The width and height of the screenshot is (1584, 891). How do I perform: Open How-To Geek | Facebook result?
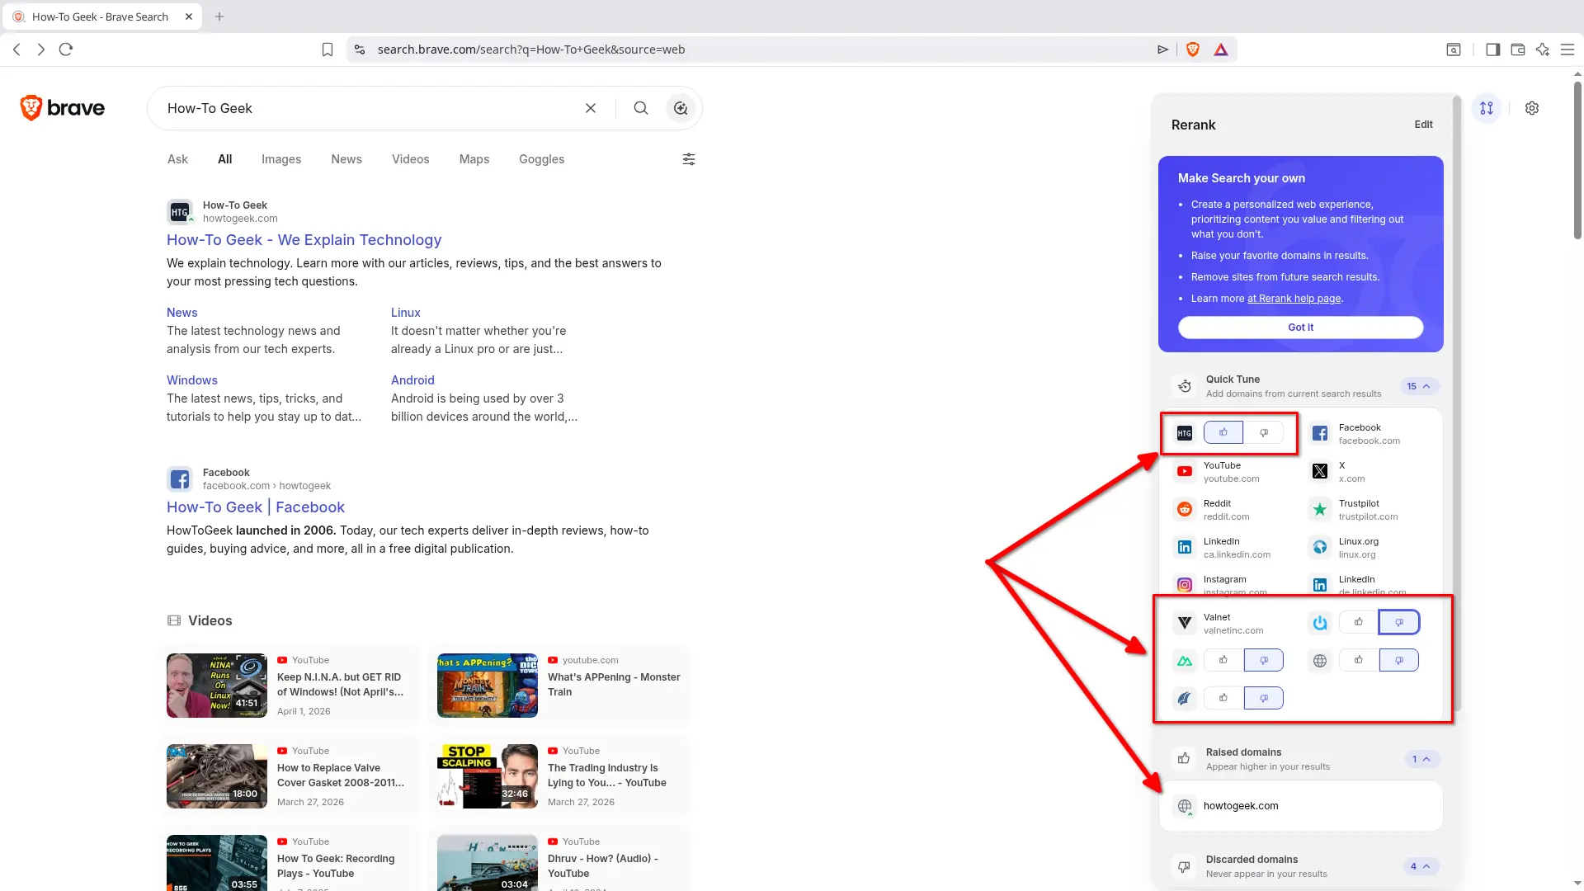(x=256, y=507)
